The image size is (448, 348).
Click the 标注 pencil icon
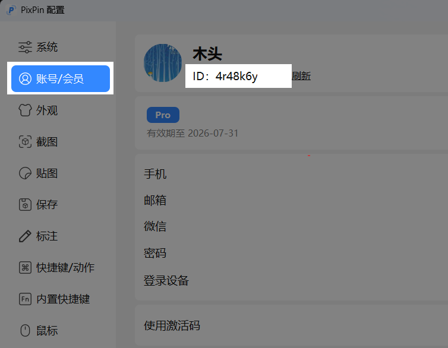25,236
